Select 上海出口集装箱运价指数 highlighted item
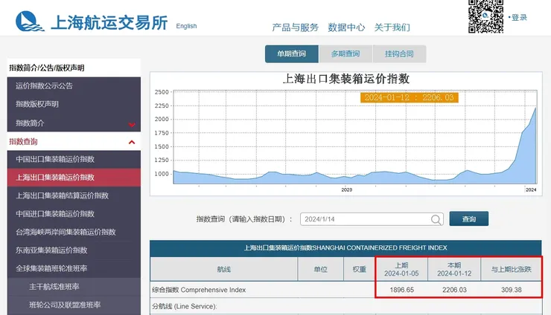This screenshot has height=315, width=551. pyautogui.click(x=74, y=177)
